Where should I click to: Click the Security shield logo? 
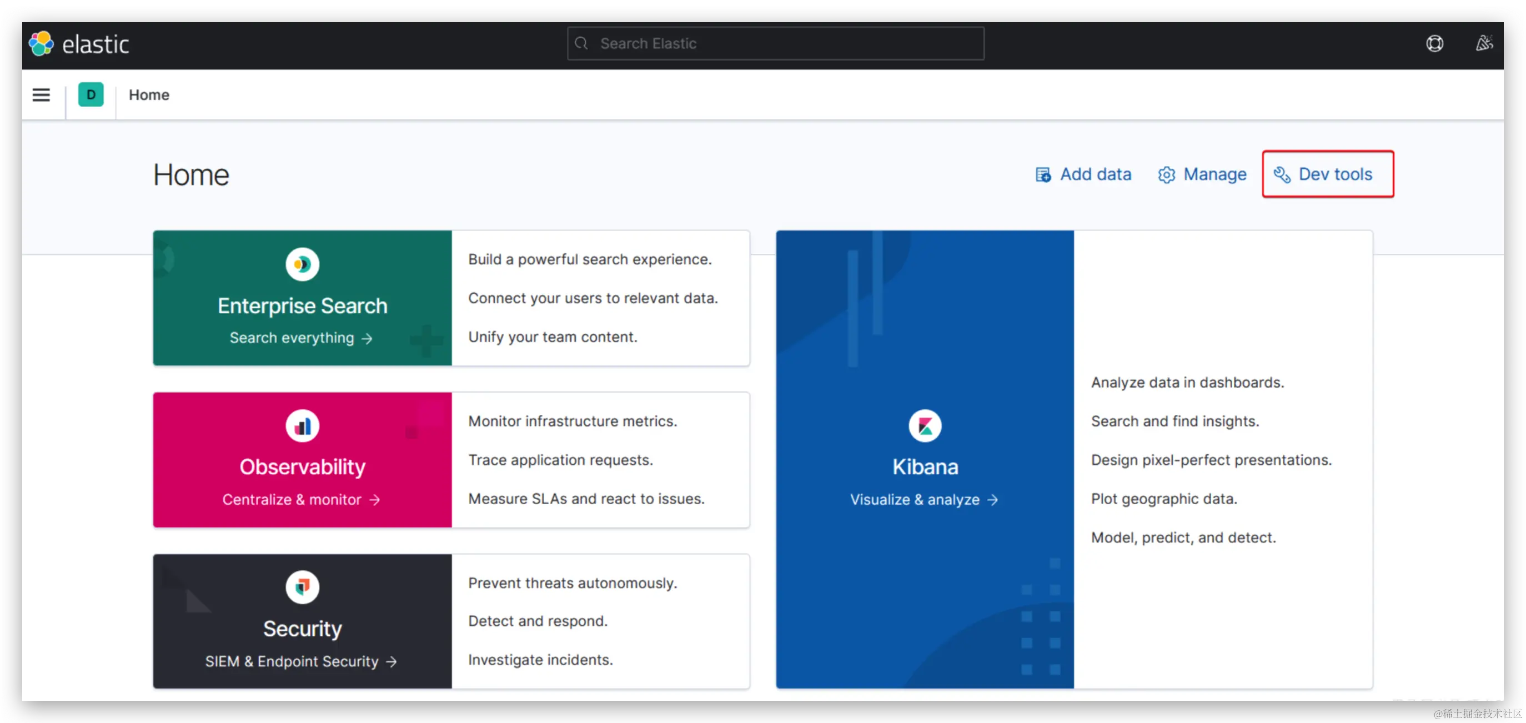[302, 587]
